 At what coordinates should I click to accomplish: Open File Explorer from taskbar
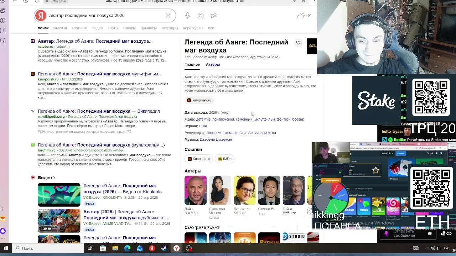coord(115,248)
